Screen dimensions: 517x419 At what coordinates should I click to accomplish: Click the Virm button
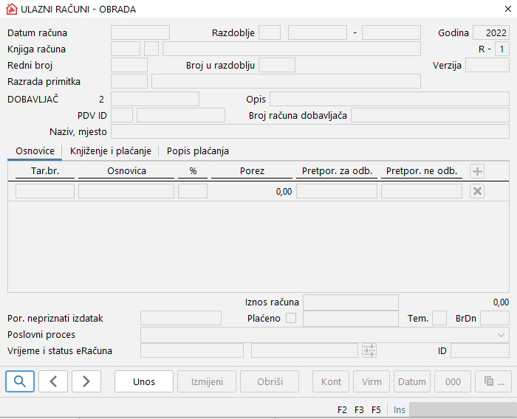372,381
